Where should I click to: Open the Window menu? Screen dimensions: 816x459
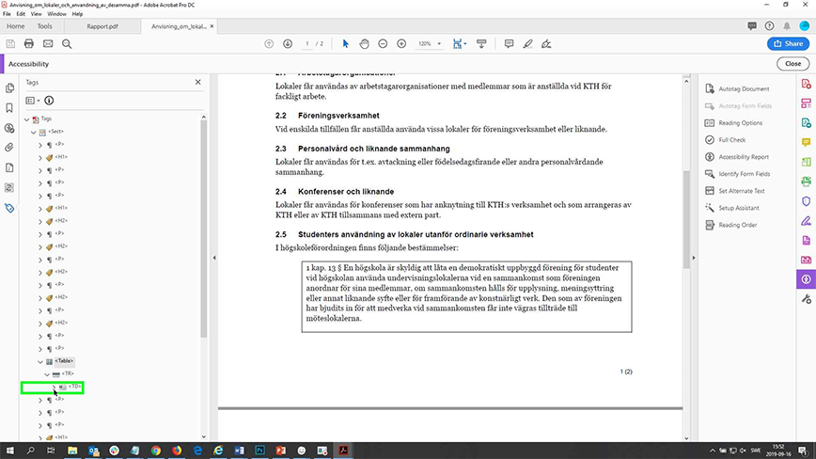pos(56,14)
